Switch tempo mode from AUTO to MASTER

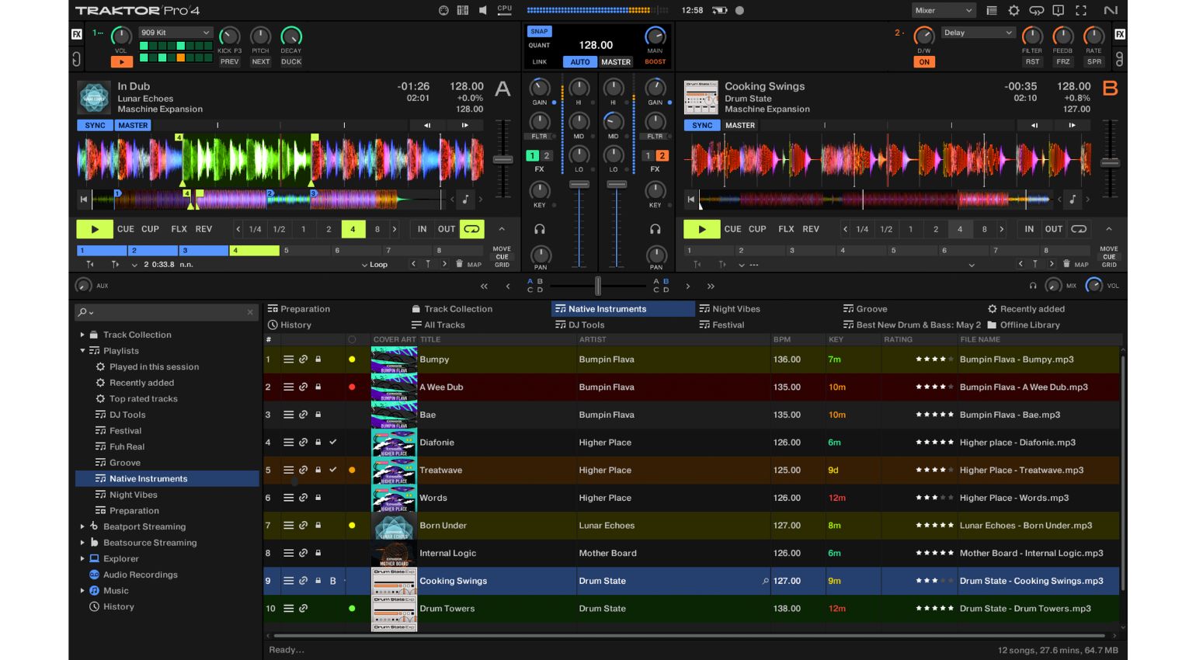click(x=616, y=61)
